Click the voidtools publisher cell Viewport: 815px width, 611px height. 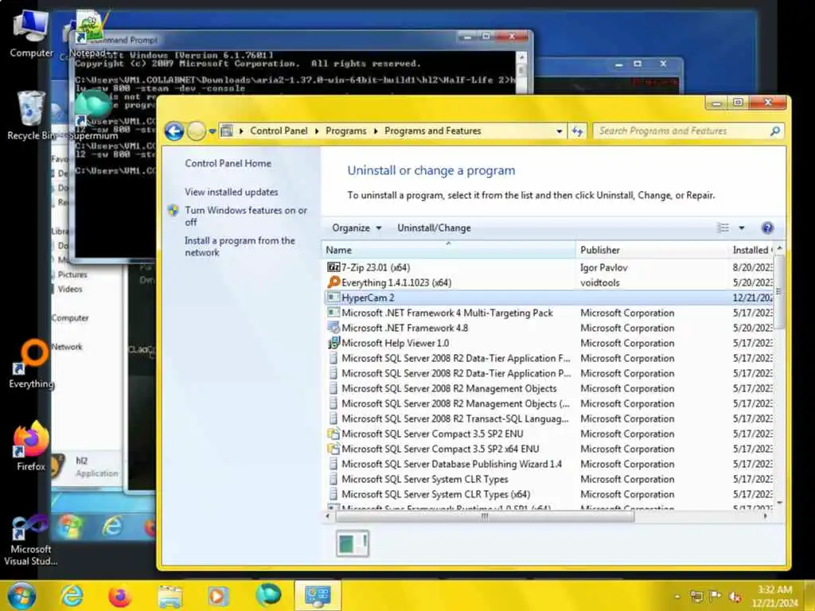(x=600, y=282)
